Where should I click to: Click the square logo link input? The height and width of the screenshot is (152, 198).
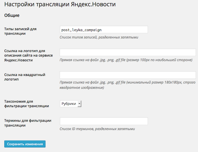tap(128, 75)
